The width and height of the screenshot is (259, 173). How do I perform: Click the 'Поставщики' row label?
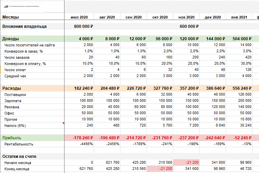pos(15,95)
